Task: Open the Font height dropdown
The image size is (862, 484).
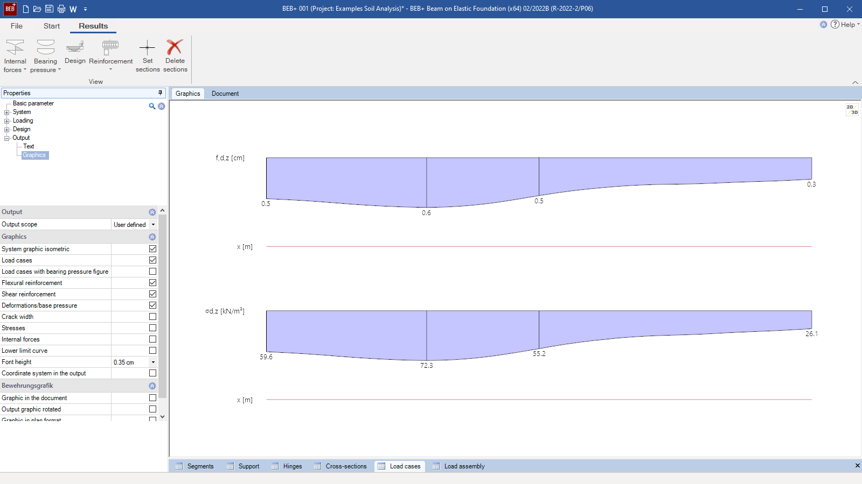Action: point(153,362)
